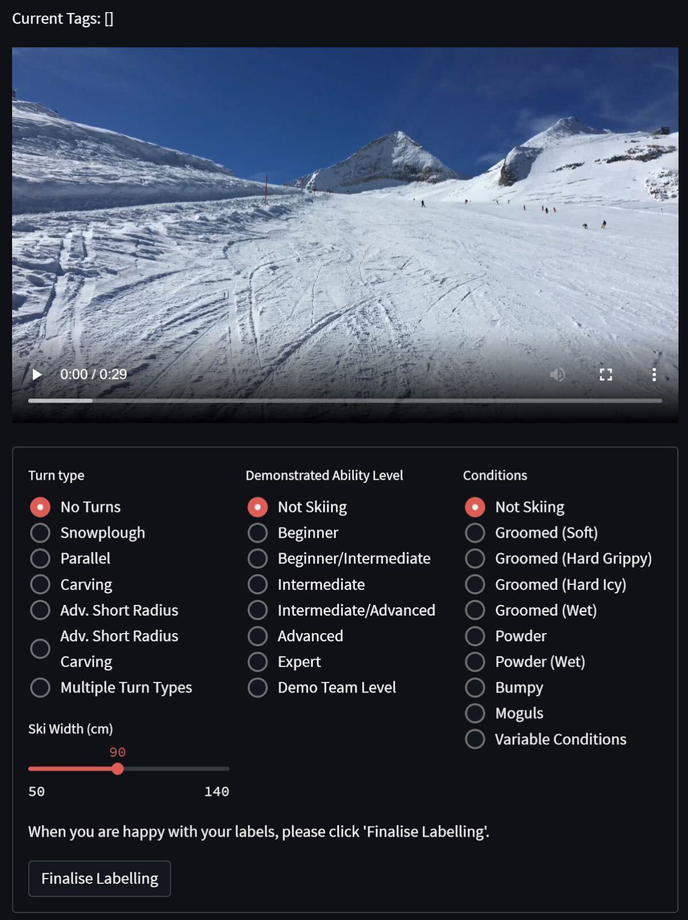The width and height of the screenshot is (688, 920).
Task: Select the Snowplough turn type
Action: [x=87, y=533]
